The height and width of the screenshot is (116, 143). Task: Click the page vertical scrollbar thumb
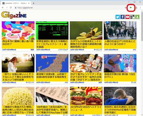142,26
